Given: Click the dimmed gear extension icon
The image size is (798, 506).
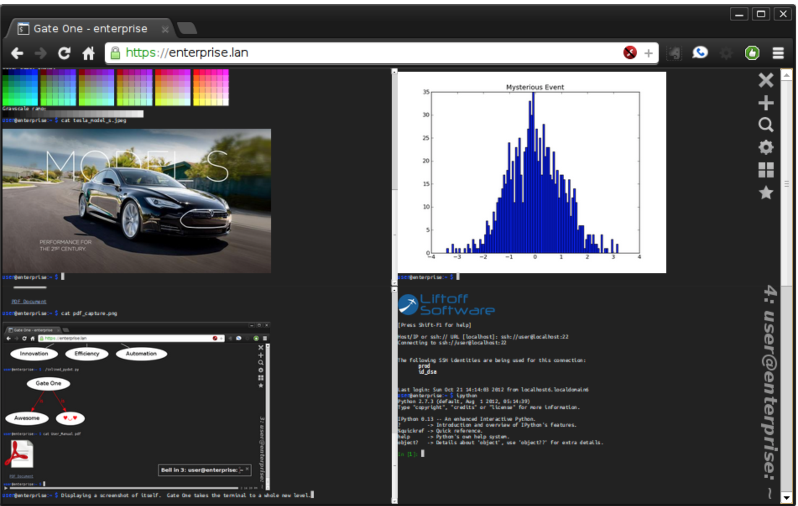Looking at the screenshot, I should pyautogui.click(x=726, y=53).
